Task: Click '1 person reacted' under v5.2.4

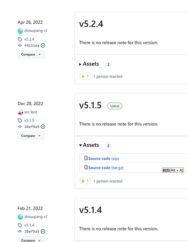Action: click(108, 76)
